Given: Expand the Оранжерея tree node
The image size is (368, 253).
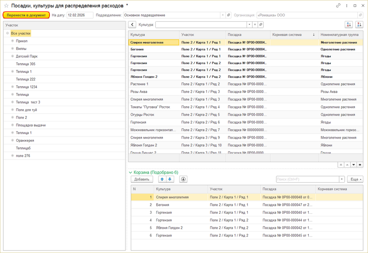Looking at the screenshot, I should click(x=12, y=140).
